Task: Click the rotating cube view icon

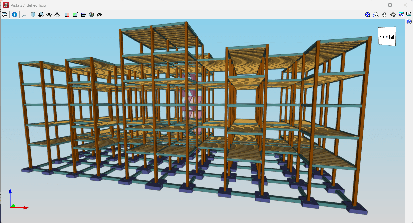Action: pos(41,15)
